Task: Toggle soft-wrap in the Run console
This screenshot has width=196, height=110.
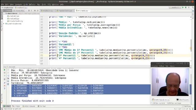Action: (x=8, y=75)
